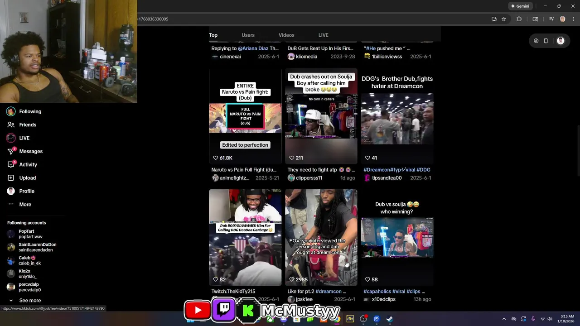The width and height of the screenshot is (580, 326).
Task: Open Dub BODYSLAMMED Him video thumbnail
Action: [245, 237]
